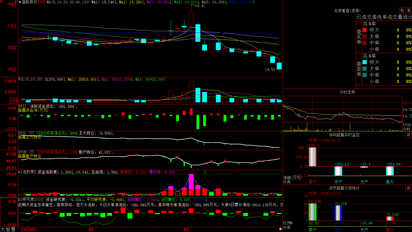Click the SVZJ indicator name
Image resolution: width=412 pixels, height=232 pixels.
coord(22,106)
